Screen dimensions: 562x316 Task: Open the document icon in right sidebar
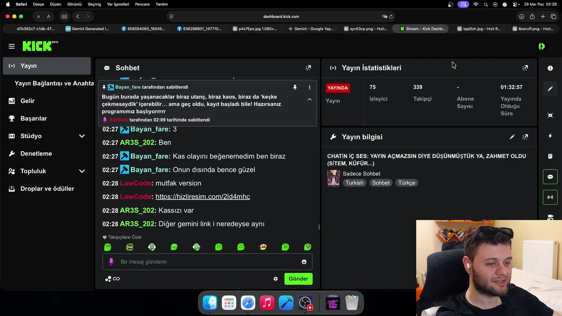pyautogui.click(x=550, y=156)
